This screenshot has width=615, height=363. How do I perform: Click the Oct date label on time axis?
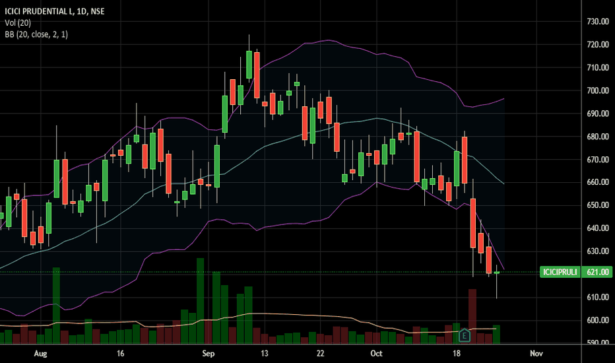pos(377,354)
